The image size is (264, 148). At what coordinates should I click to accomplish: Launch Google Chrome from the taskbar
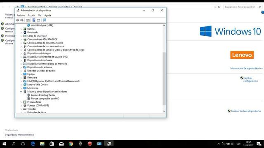tap(71, 144)
